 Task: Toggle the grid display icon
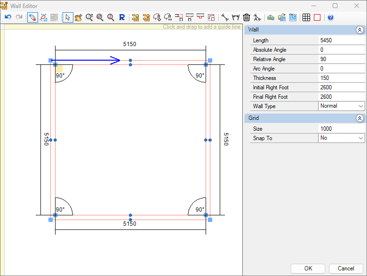(x=306, y=17)
